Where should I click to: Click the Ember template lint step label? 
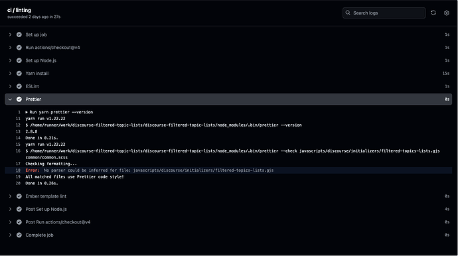click(46, 196)
